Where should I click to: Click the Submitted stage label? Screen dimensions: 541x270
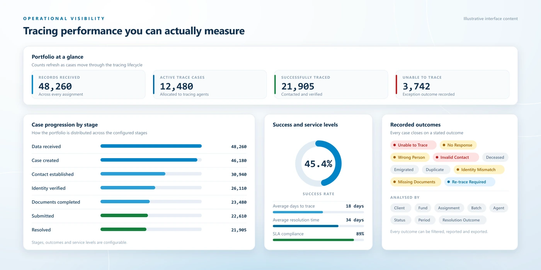(43, 216)
